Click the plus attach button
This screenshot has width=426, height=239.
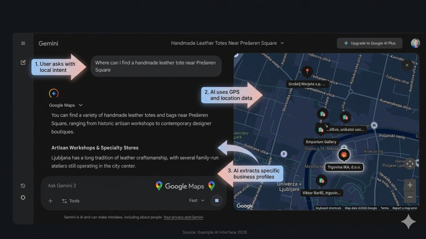pos(50,201)
